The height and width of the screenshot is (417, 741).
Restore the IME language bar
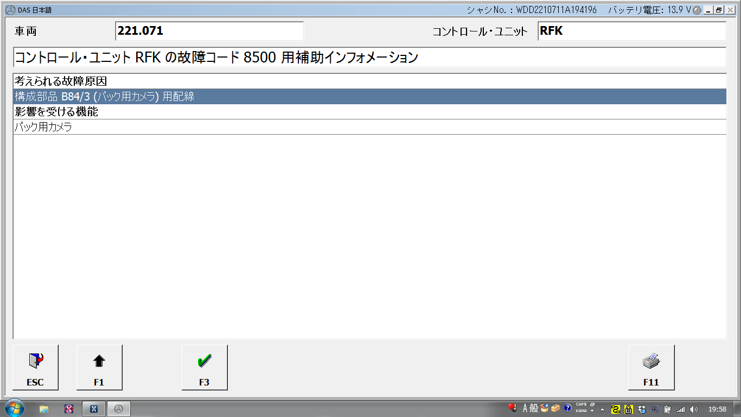[x=592, y=405]
